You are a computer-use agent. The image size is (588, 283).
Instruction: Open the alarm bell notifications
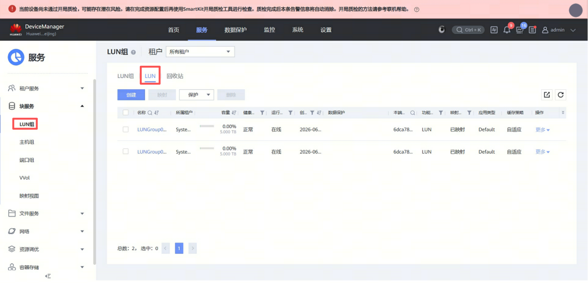[x=507, y=30]
